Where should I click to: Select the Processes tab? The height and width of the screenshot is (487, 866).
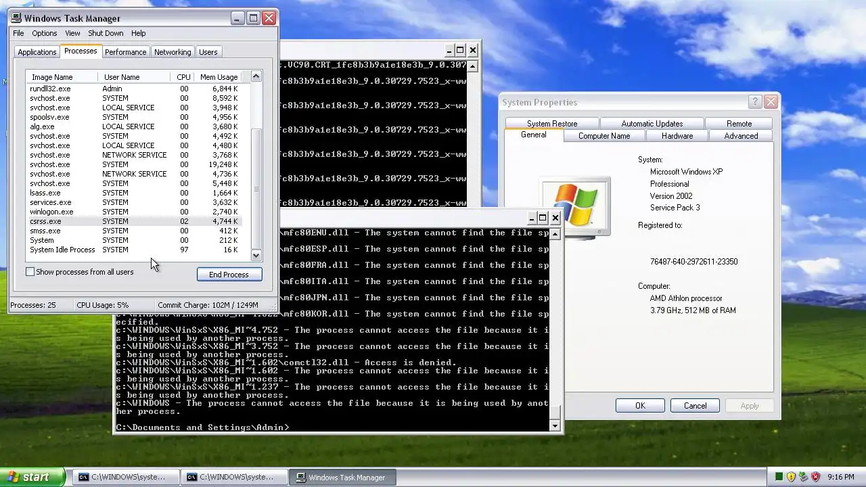click(81, 51)
